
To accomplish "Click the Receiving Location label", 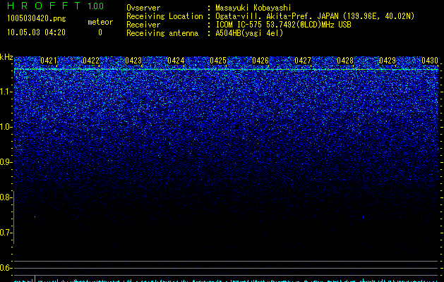I will click(164, 16).
